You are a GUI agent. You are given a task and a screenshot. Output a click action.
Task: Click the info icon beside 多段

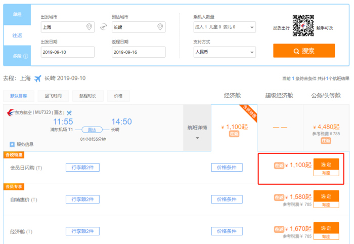click(x=25, y=56)
